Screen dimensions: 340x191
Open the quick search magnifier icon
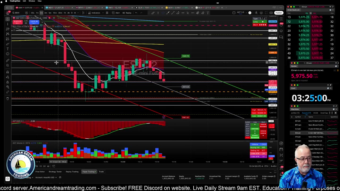256,13
